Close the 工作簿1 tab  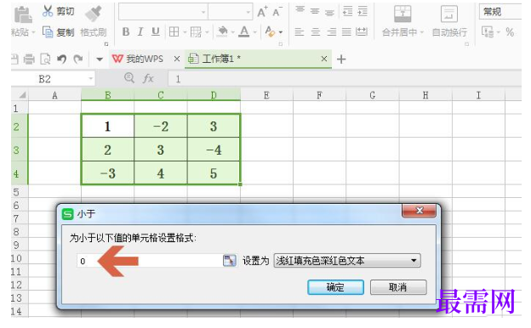coord(324,59)
